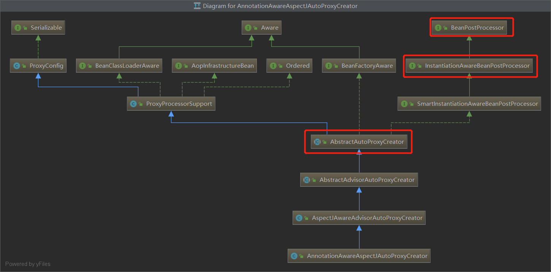551x272 pixels.
Task: Click the class icon on ProxyConfig node
Action: point(17,66)
